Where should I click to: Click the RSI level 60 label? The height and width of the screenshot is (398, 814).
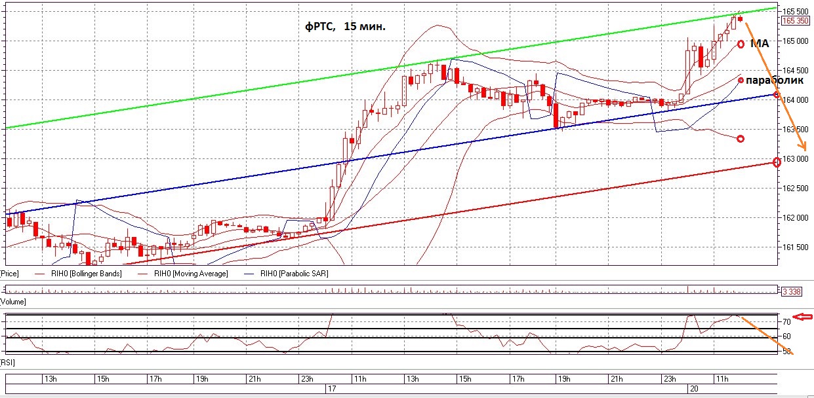click(x=786, y=336)
